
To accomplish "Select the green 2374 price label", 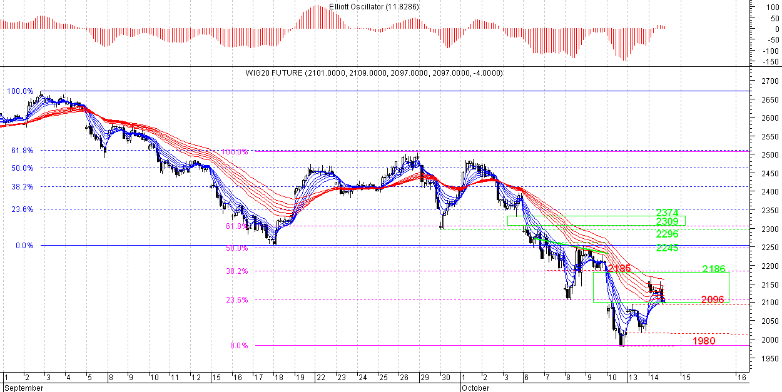I will click(x=668, y=213).
